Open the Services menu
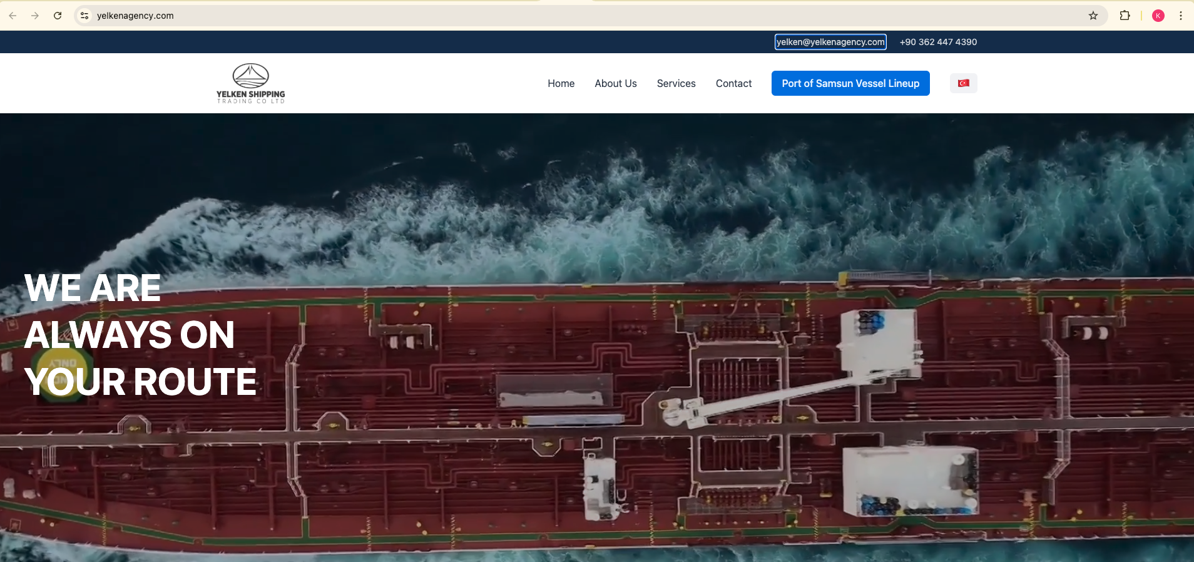This screenshot has height=562, width=1194. click(676, 83)
